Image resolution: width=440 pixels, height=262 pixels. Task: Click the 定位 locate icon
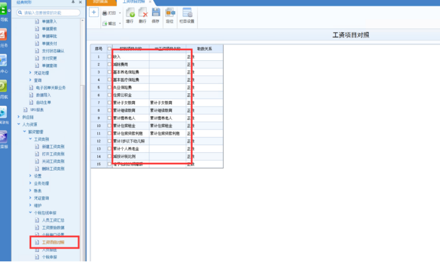point(170,13)
